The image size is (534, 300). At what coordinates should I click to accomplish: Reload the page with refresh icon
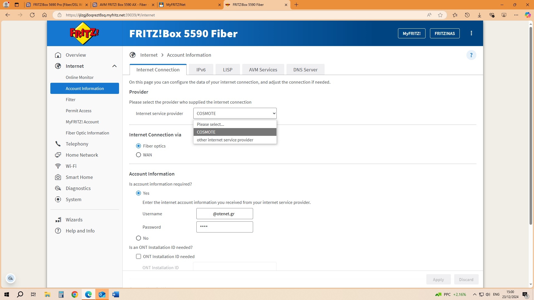point(32,15)
